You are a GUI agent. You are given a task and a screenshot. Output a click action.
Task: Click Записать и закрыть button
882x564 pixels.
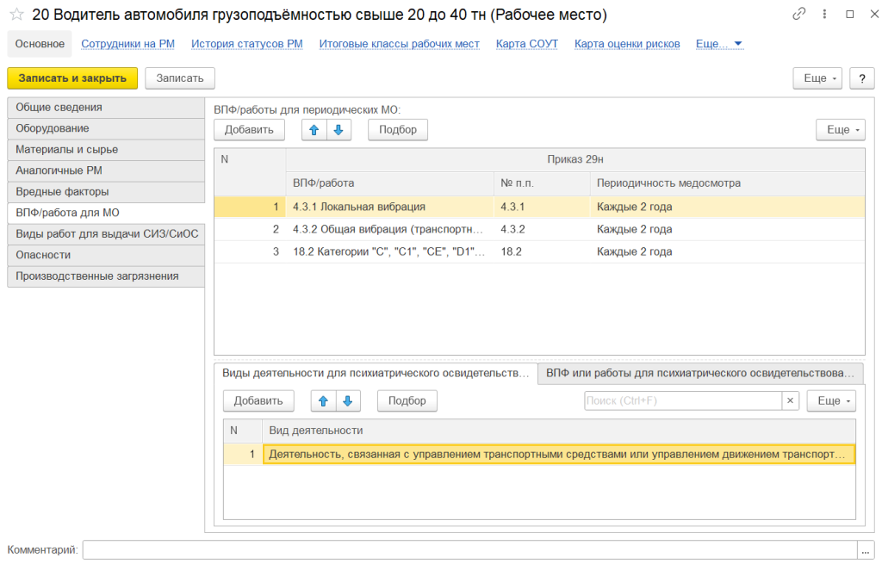tap(72, 78)
